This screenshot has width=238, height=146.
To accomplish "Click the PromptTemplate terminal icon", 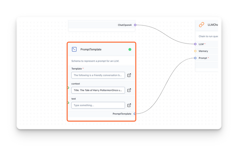I will (x=74, y=49).
